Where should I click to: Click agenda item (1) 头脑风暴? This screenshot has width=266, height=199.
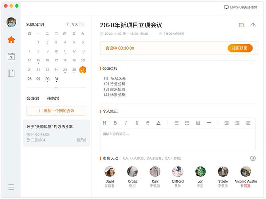point(115,78)
